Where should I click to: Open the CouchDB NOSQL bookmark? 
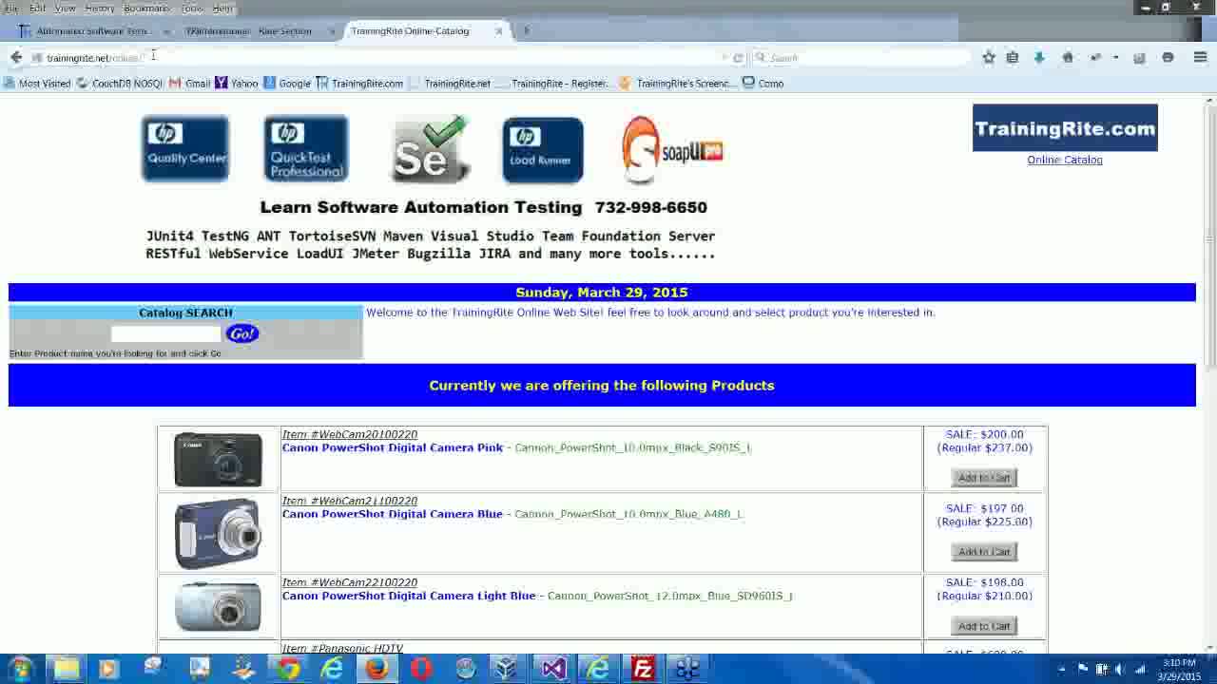click(120, 84)
